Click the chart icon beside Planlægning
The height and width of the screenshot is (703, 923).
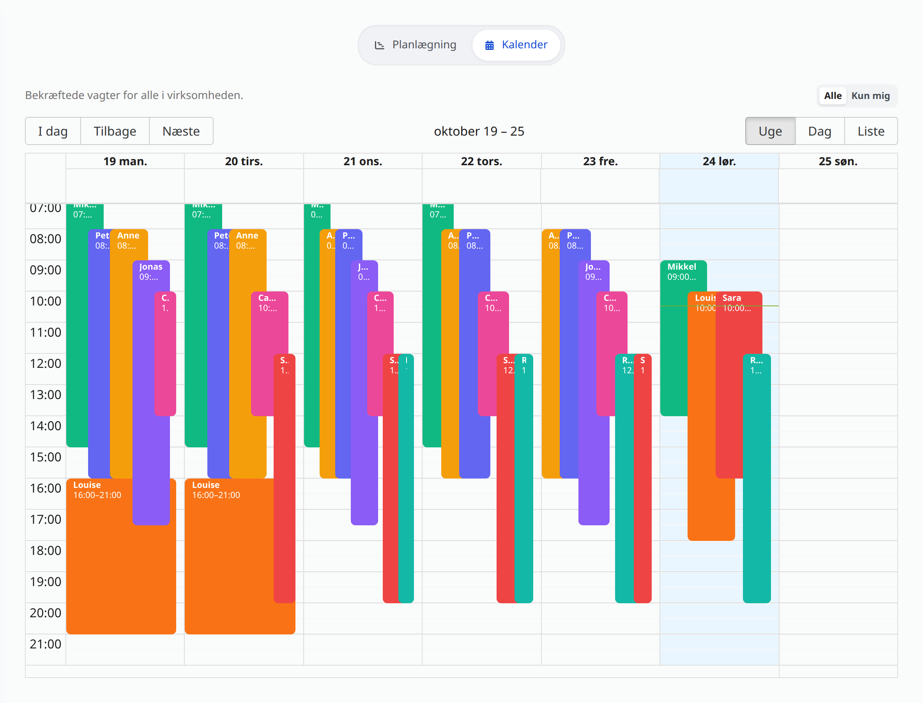379,45
